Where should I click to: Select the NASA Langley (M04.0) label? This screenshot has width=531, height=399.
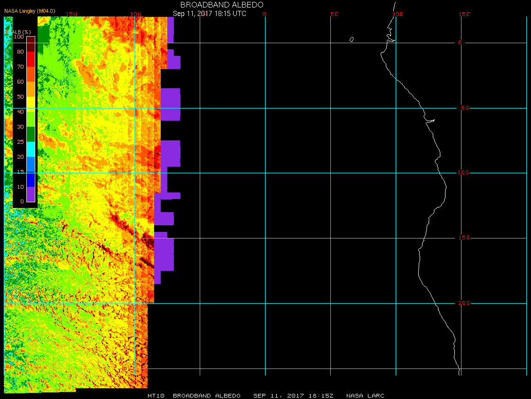(x=27, y=24)
